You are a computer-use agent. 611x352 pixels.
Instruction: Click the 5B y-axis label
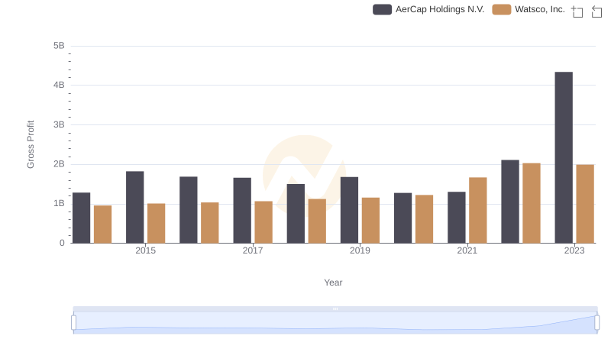59,46
